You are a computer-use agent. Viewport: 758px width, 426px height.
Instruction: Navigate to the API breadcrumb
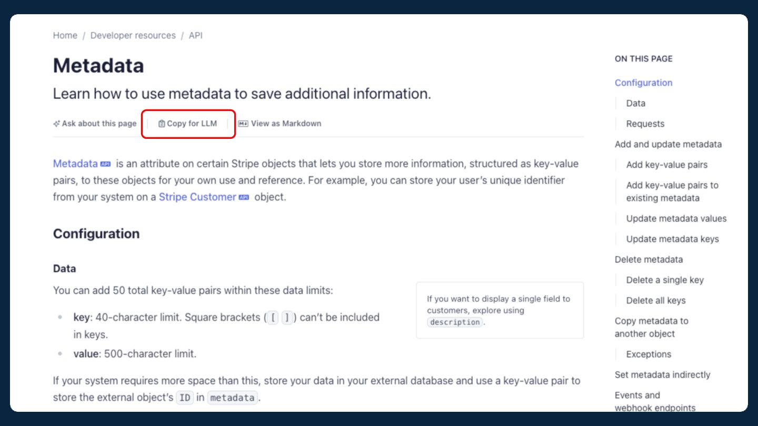tap(195, 35)
